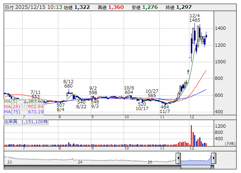The width and height of the screenshot is (241, 173).
Task: Click the 11/7 484 low label
Action: pos(165,109)
